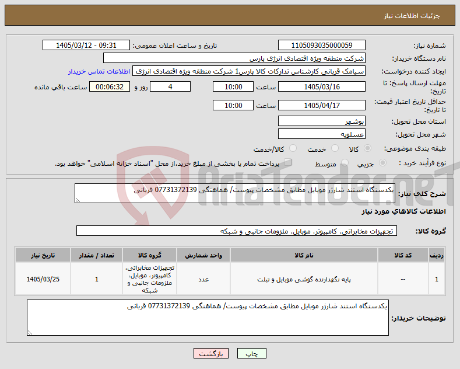The width and height of the screenshot is (460, 369).
Task: Click the گروه کالا table column header
Action: coord(150,255)
